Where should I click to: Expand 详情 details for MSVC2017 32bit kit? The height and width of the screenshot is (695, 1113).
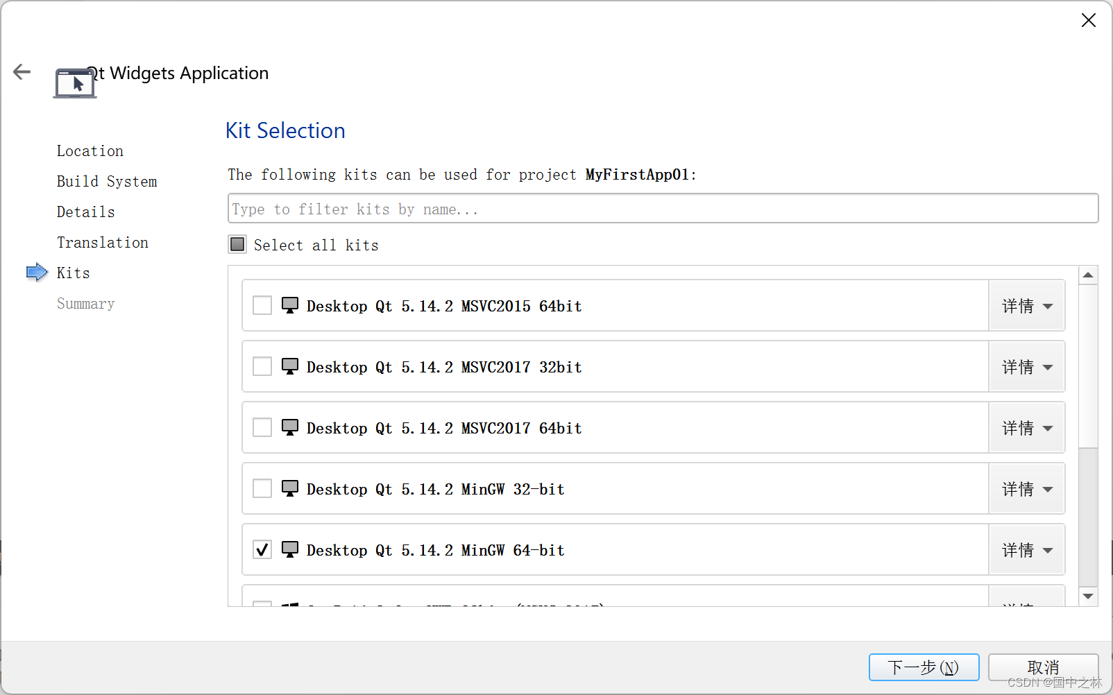[1027, 367]
